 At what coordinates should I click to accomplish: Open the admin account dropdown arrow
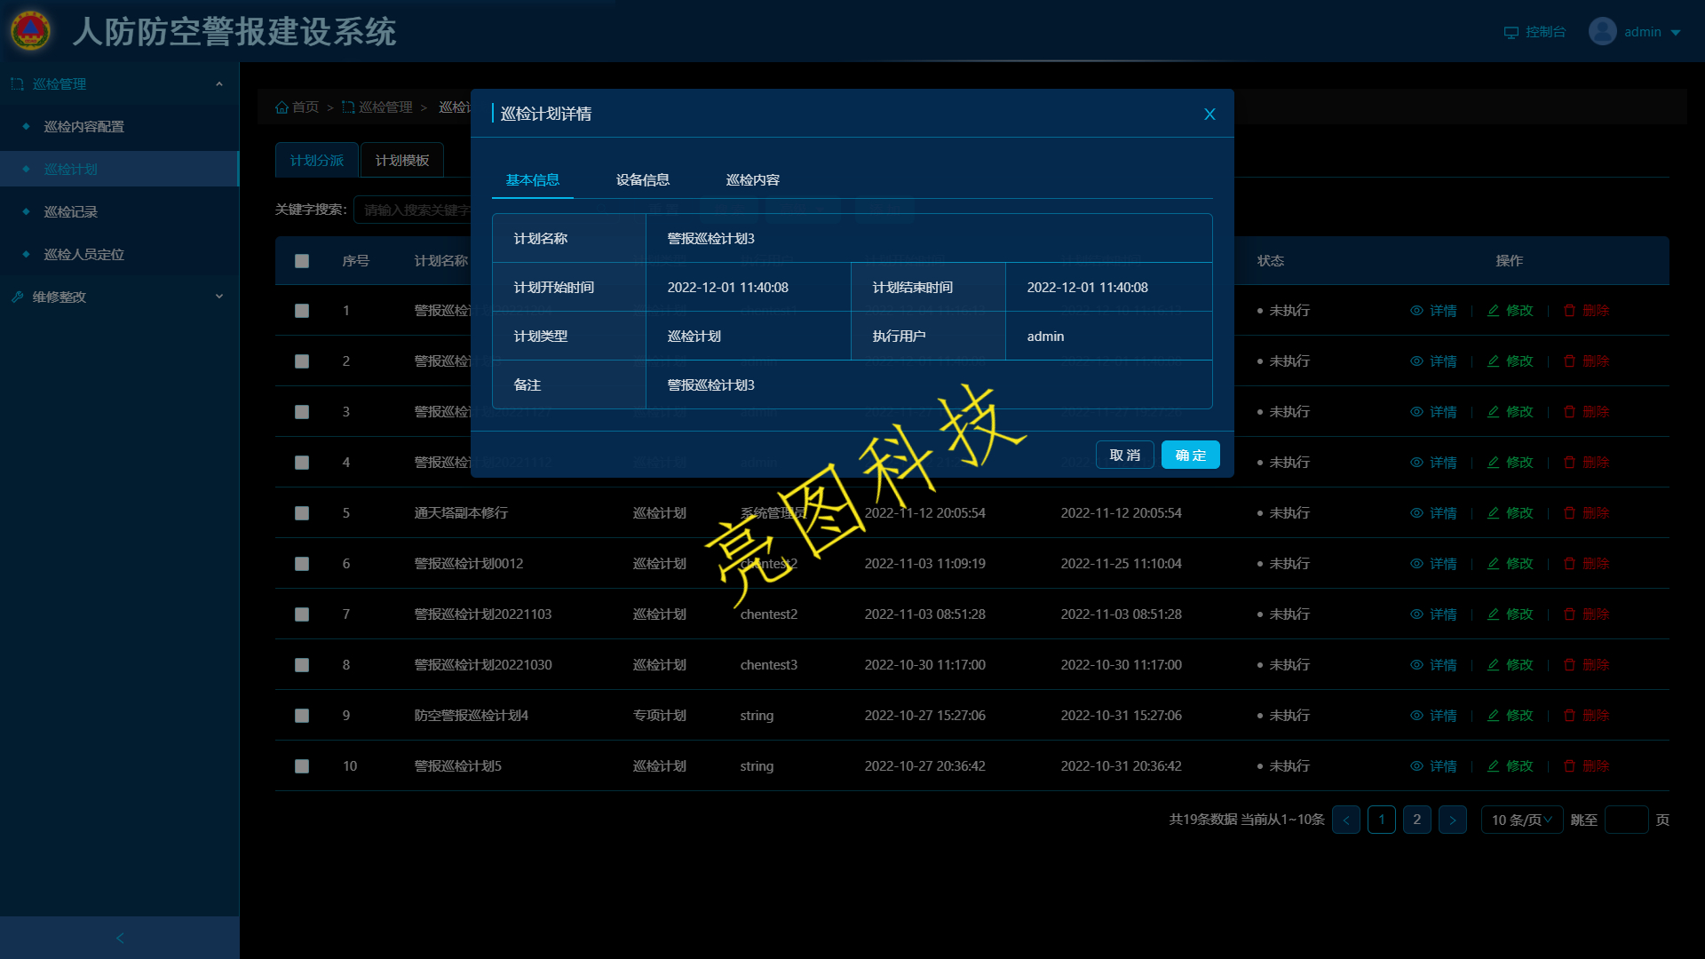pos(1676,33)
